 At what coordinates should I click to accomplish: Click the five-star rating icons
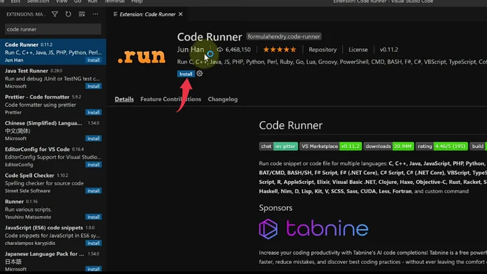[x=279, y=49]
